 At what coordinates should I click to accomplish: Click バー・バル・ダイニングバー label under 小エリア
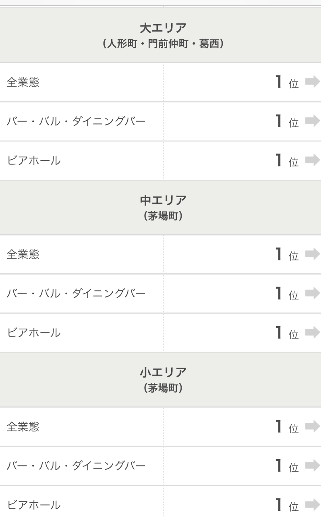click(x=76, y=466)
